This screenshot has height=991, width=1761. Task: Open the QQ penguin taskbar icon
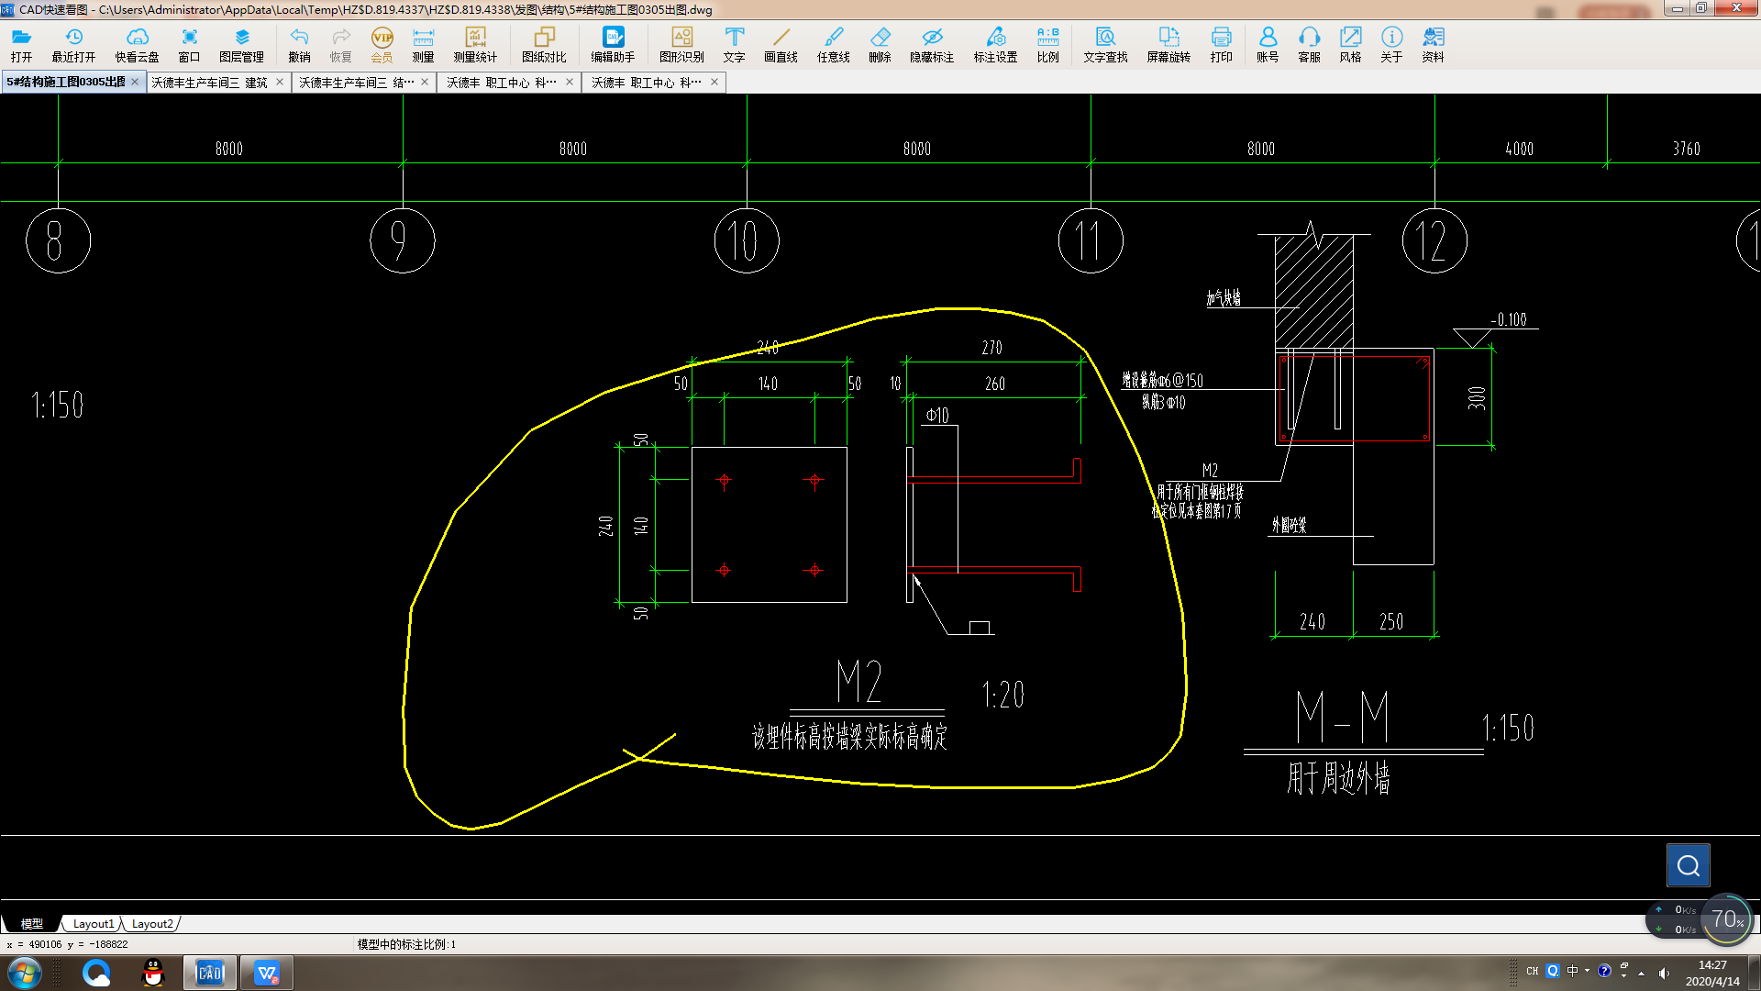pos(153,973)
